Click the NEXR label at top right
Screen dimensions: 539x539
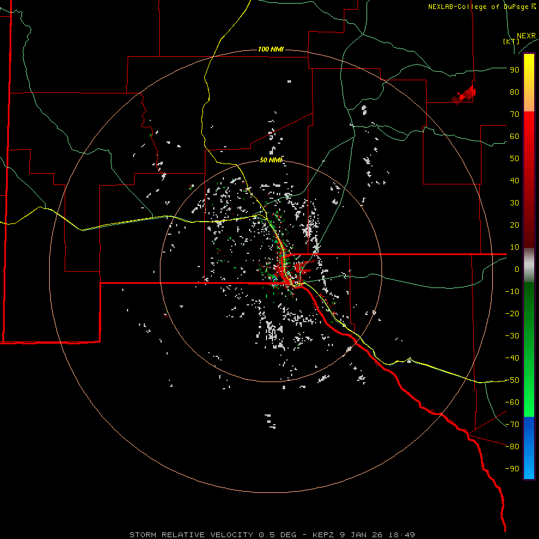click(x=526, y=36)
